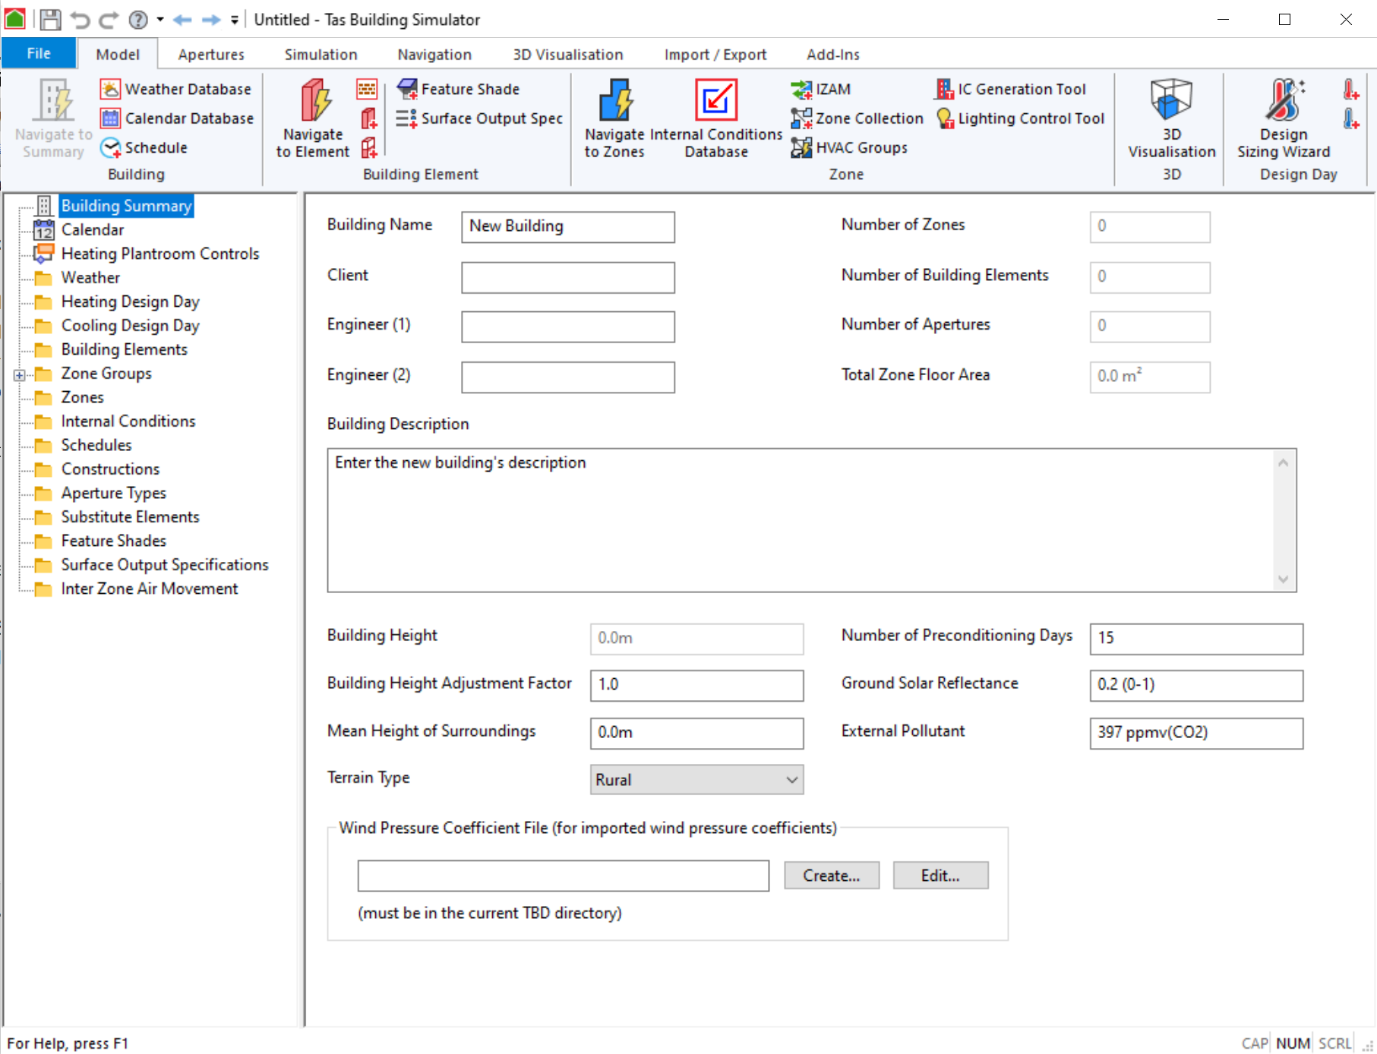The height and width of the screenshot is (1054, 1377).
Task: Click the Engineer (1) input field
Action: (x=567, y=327)
